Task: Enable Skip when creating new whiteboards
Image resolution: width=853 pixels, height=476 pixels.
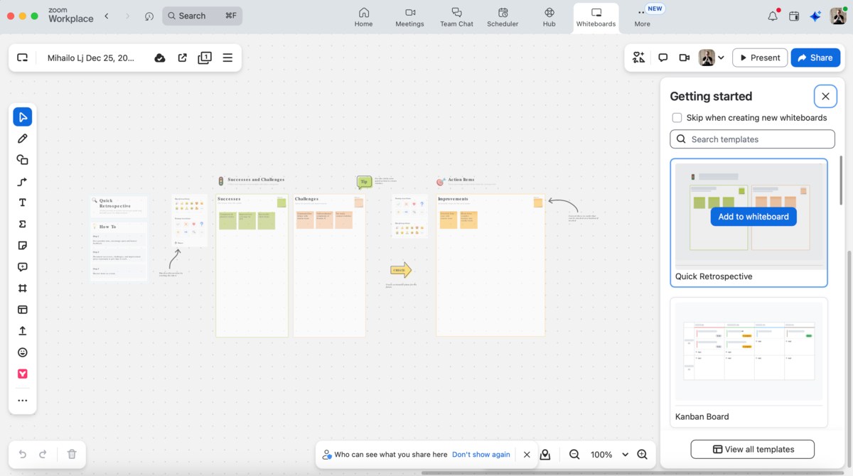Action: 677,117
